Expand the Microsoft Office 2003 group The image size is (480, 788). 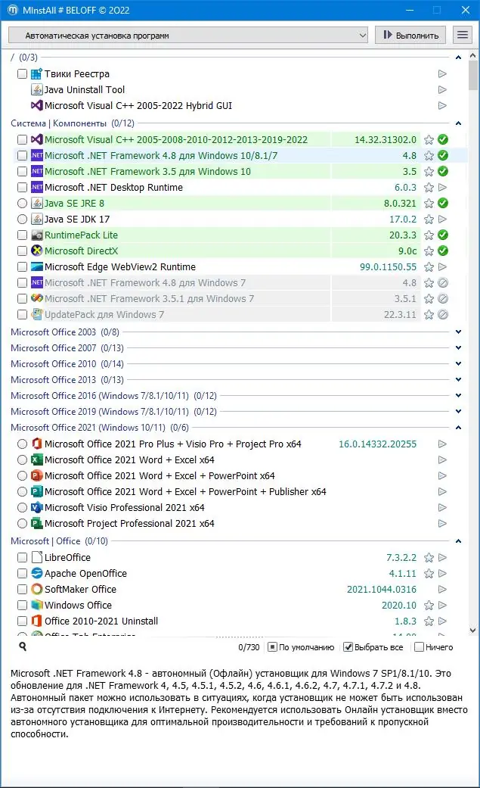tap(458, 332)
